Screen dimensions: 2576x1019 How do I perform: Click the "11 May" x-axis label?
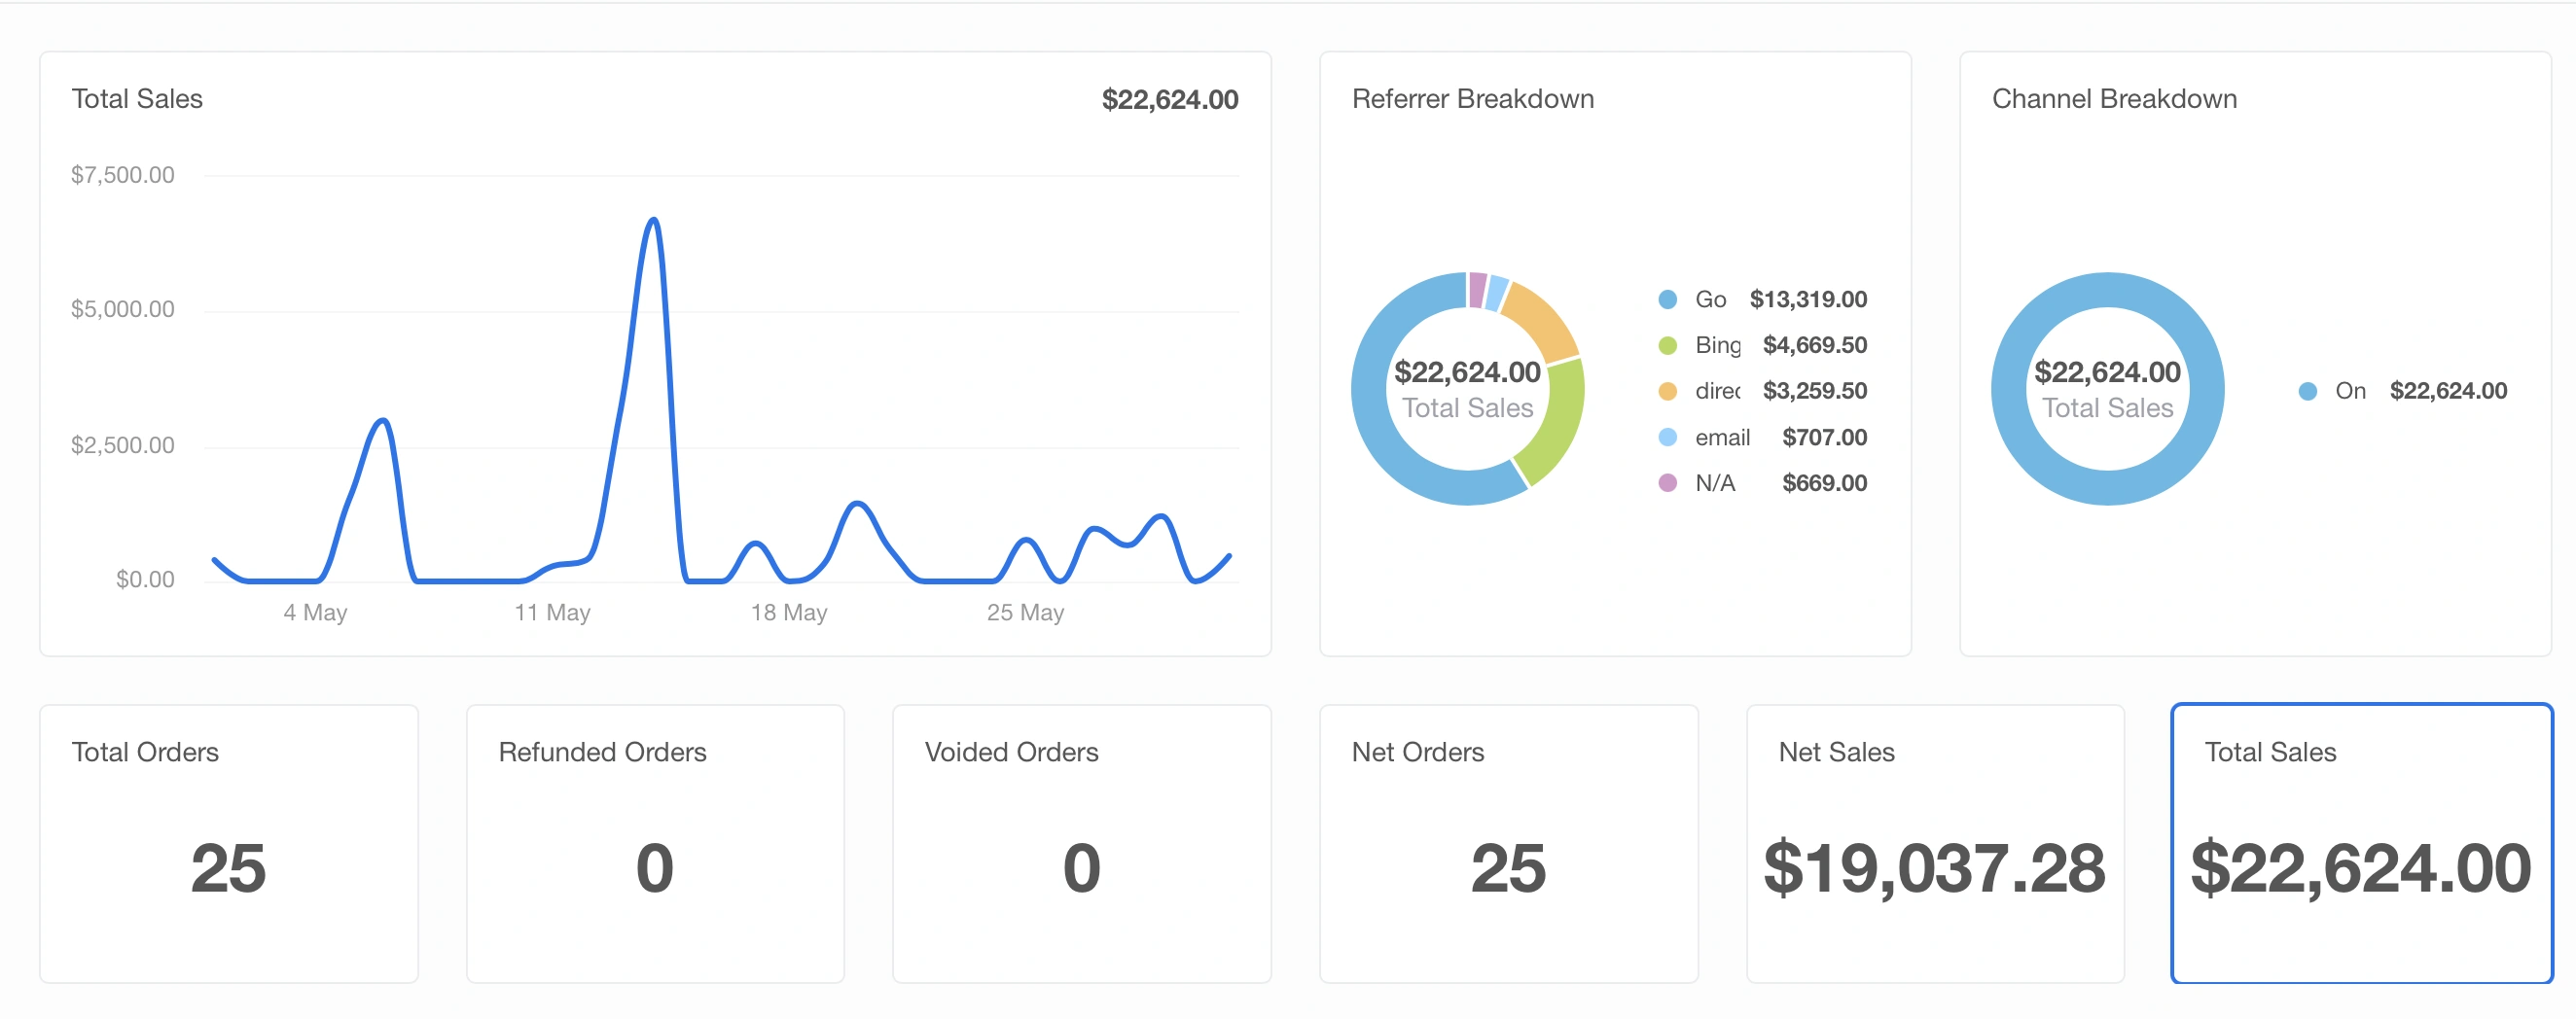coord(552,613)
